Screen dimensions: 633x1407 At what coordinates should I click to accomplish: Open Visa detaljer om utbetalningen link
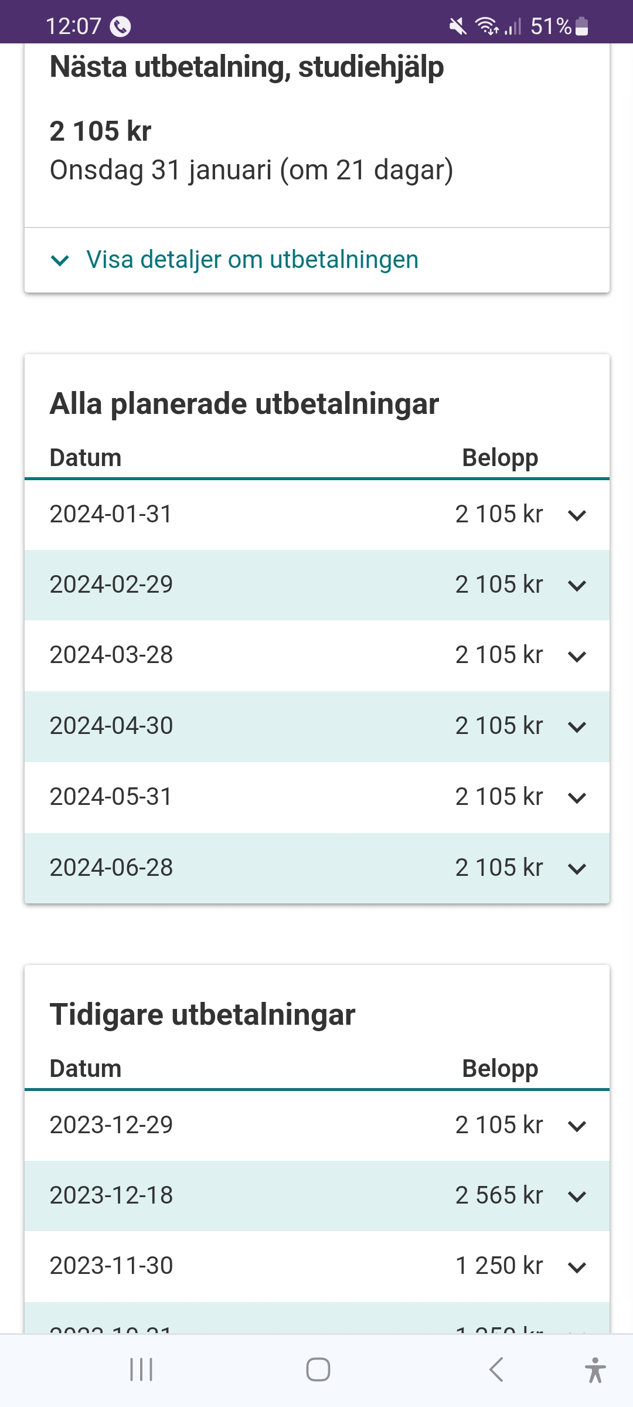click(252, 260)
